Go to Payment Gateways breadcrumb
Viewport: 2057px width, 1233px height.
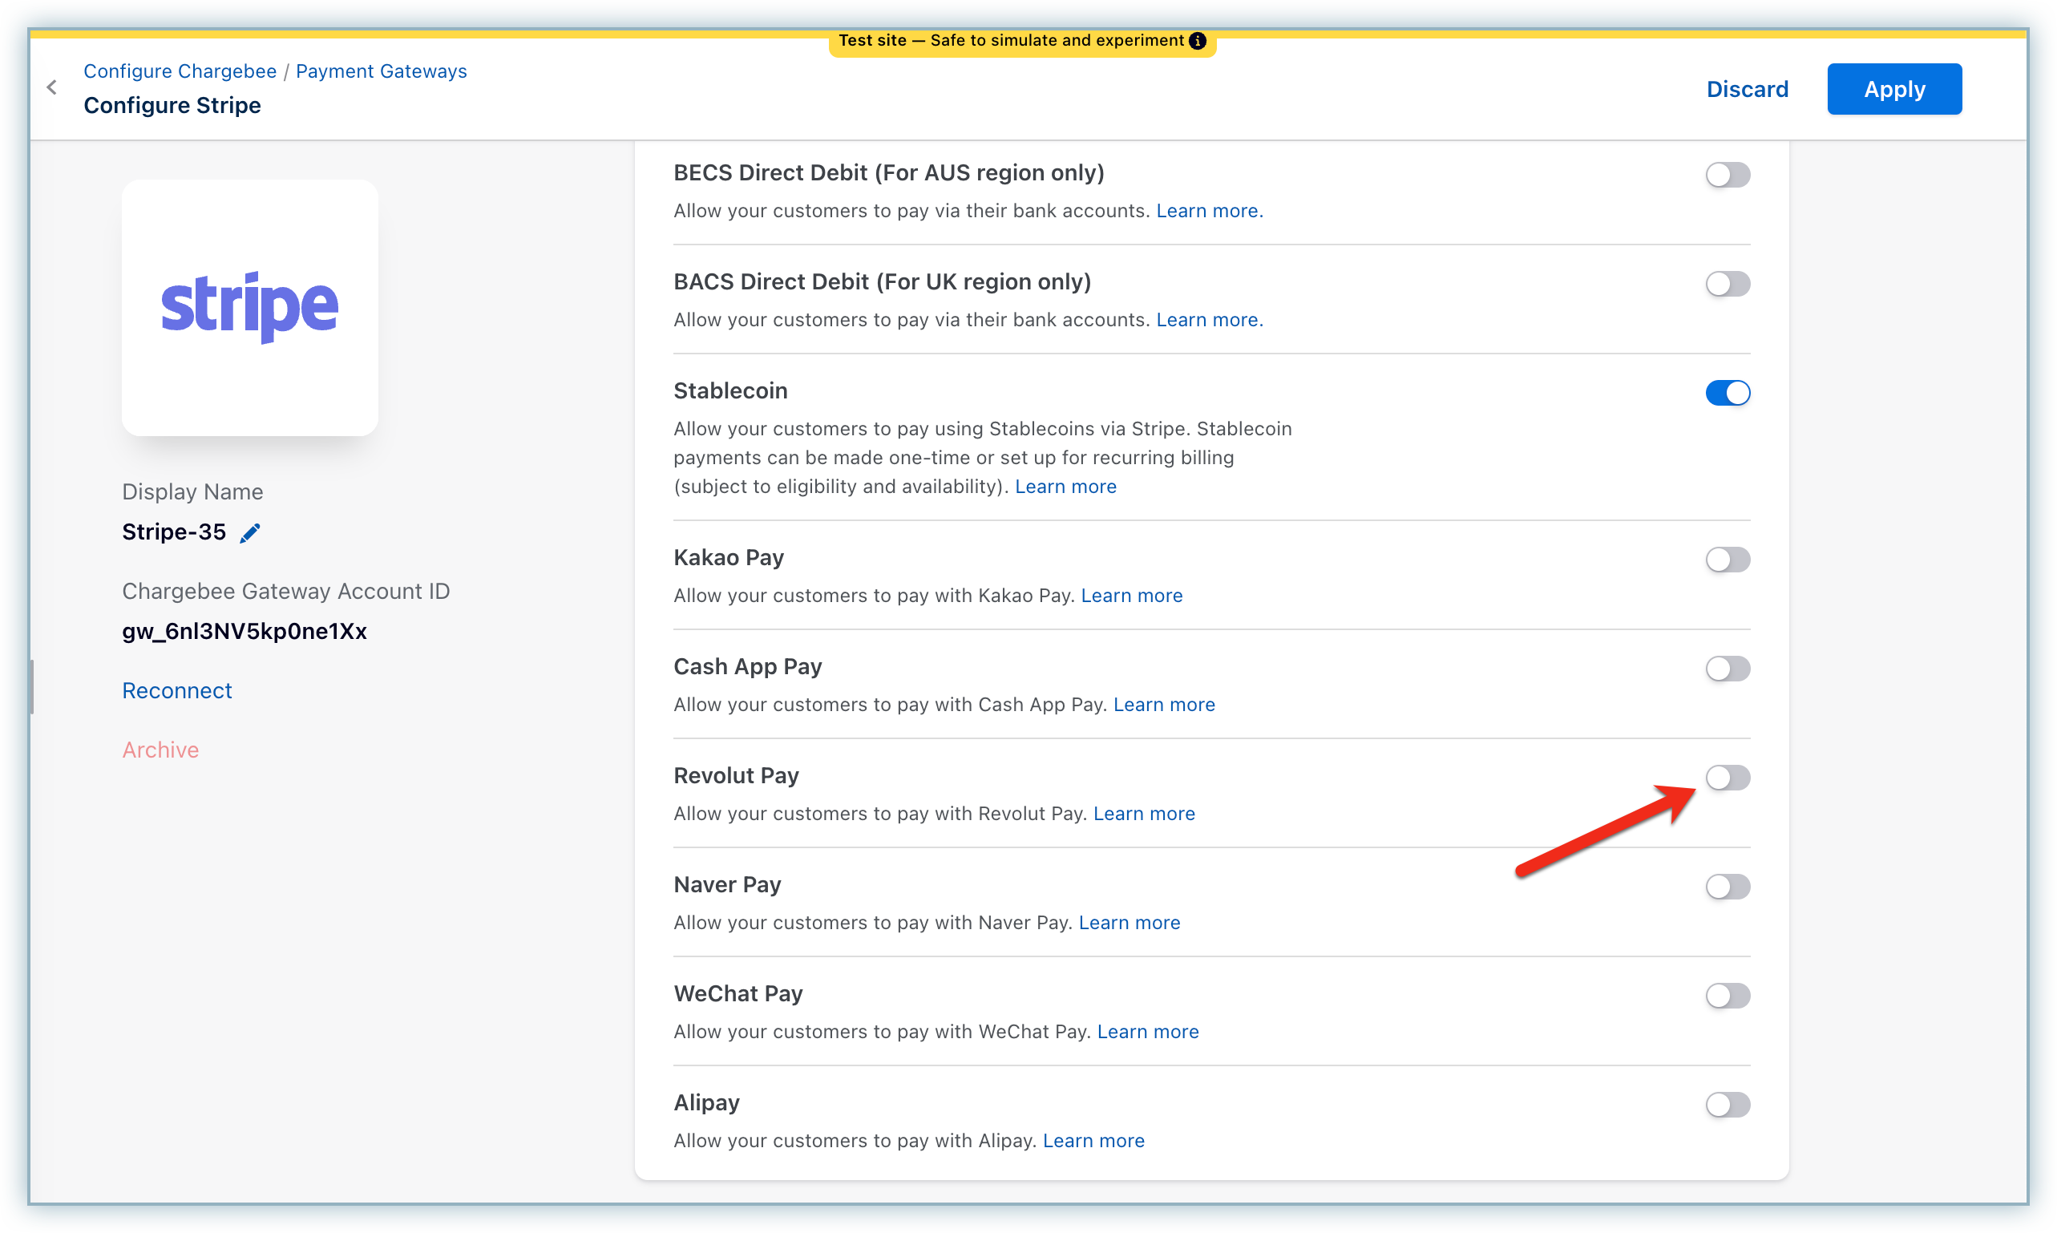(382, 71)
